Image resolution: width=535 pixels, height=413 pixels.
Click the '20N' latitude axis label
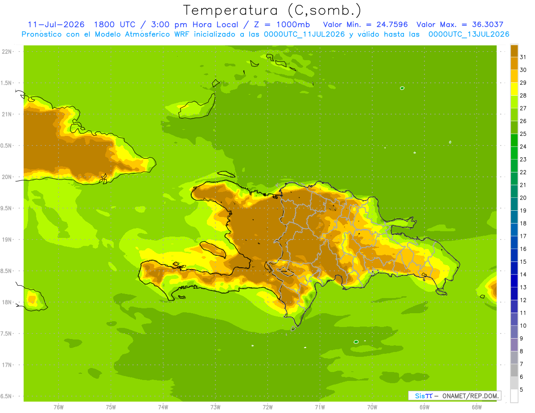pyautogui.click(x=7, y=177)
